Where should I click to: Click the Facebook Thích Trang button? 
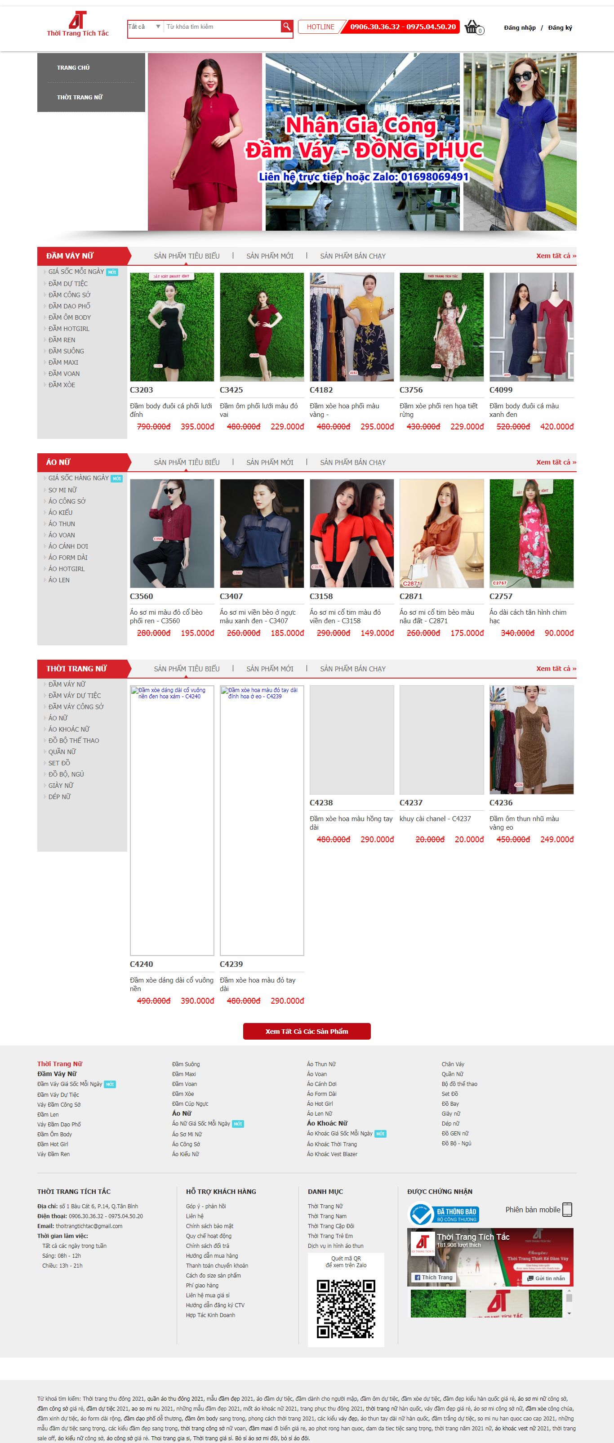433,1277
